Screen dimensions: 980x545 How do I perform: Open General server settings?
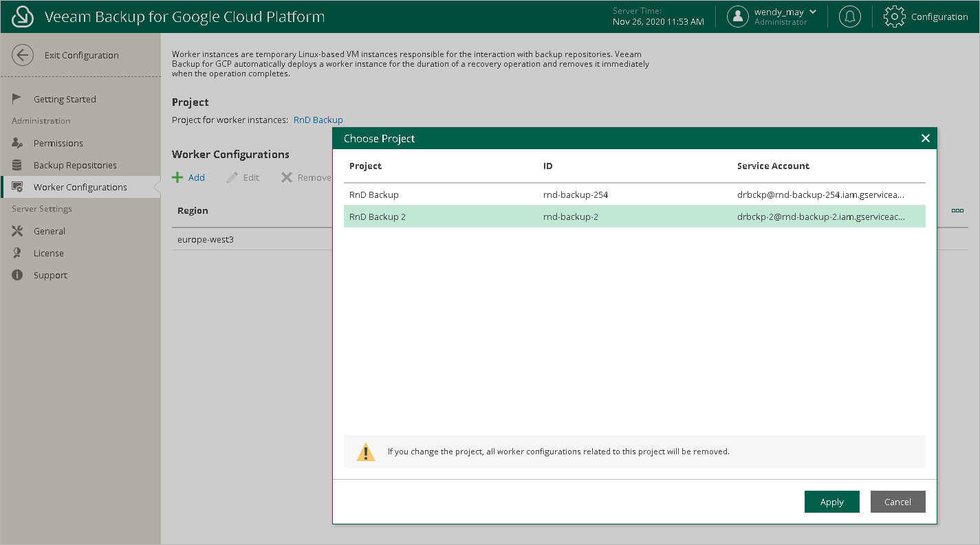click(50, 231)
